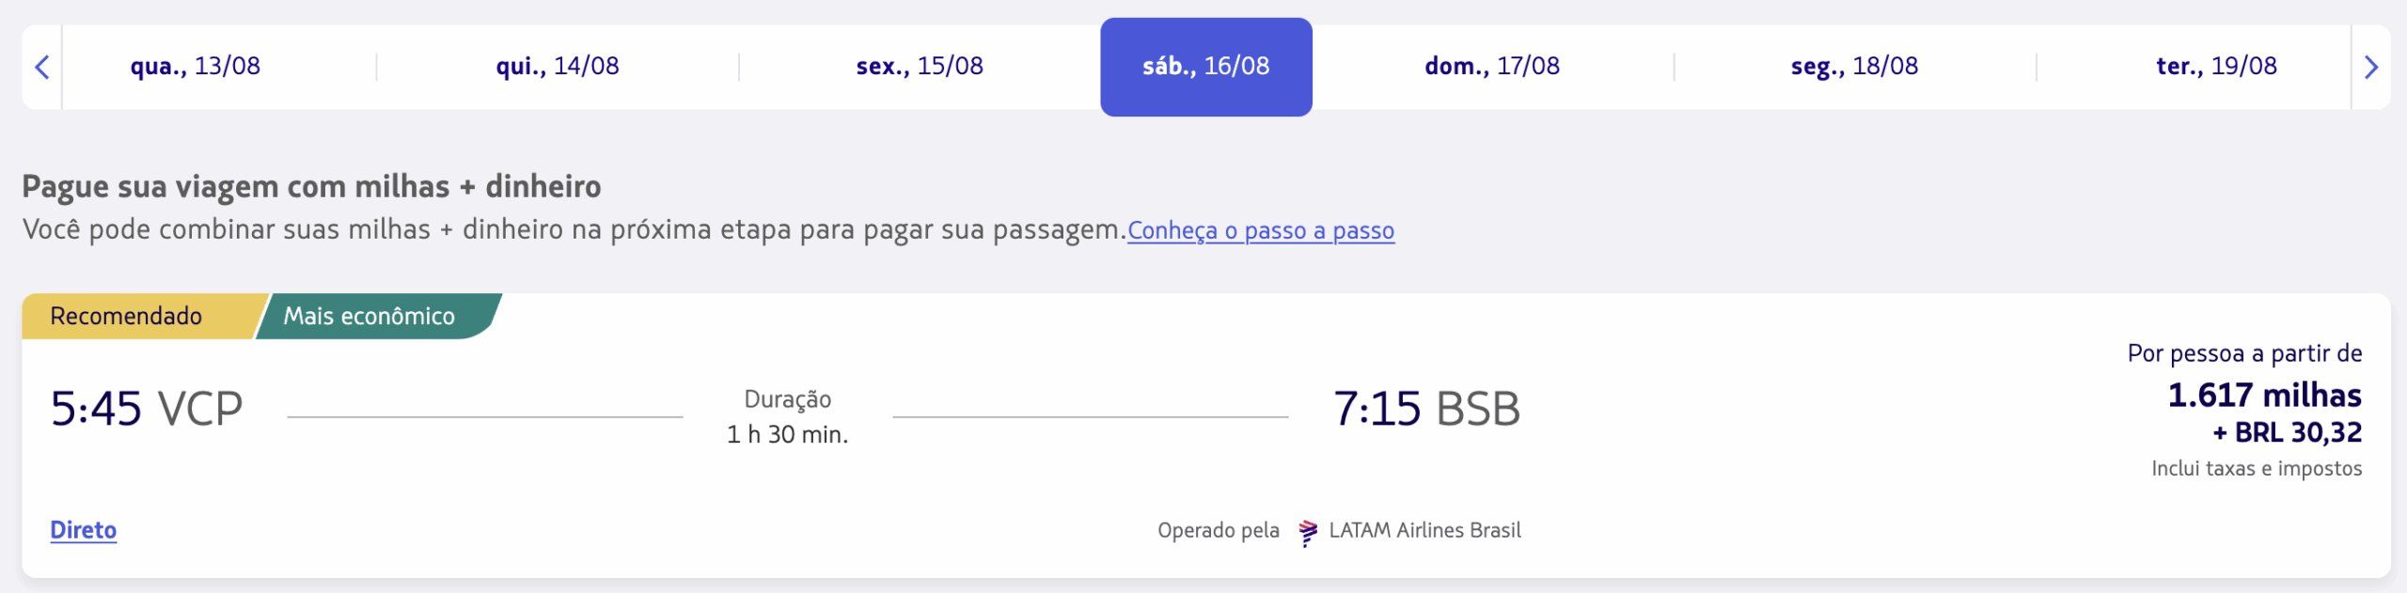This screenshot has width=2407, height=593.
Task: Click the Duração 1 h 30 min. label
Action: (788, 416)
